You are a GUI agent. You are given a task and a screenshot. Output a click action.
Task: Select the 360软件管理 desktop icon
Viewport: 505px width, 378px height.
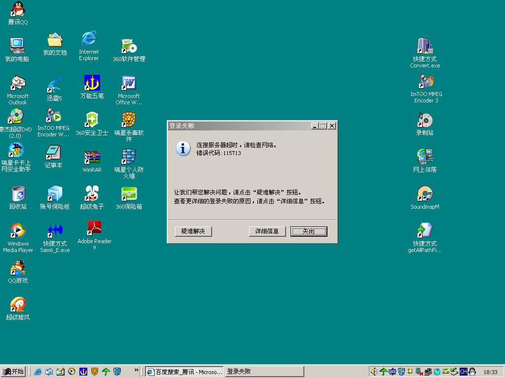(129, 50)
